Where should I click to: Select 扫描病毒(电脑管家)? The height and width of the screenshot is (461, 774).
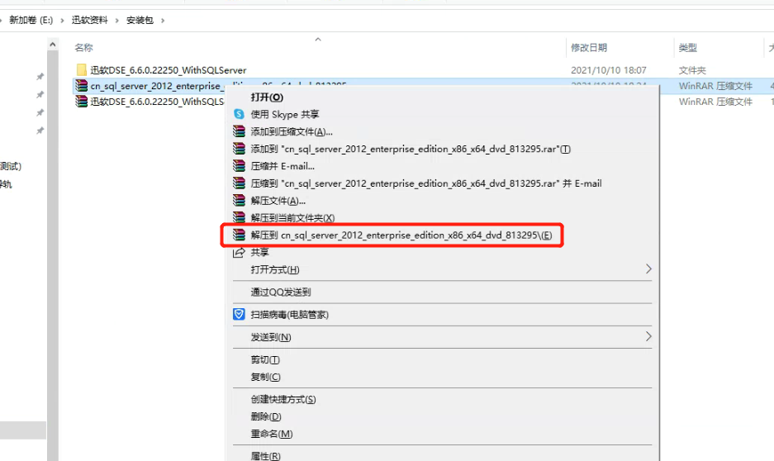[x=290, y=315]
